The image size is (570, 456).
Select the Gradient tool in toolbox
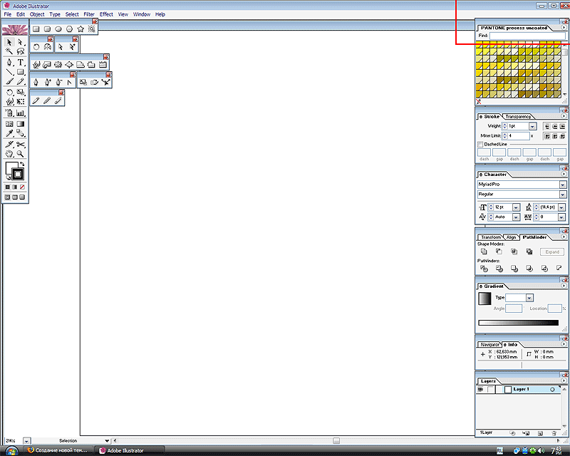[21, 124]
